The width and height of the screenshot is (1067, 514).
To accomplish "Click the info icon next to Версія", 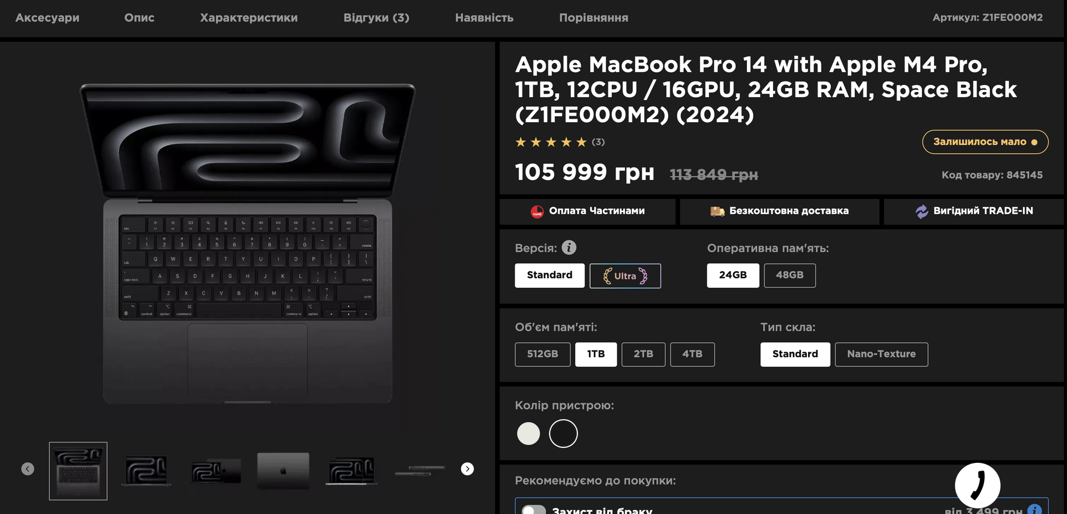I will [569, 247].
